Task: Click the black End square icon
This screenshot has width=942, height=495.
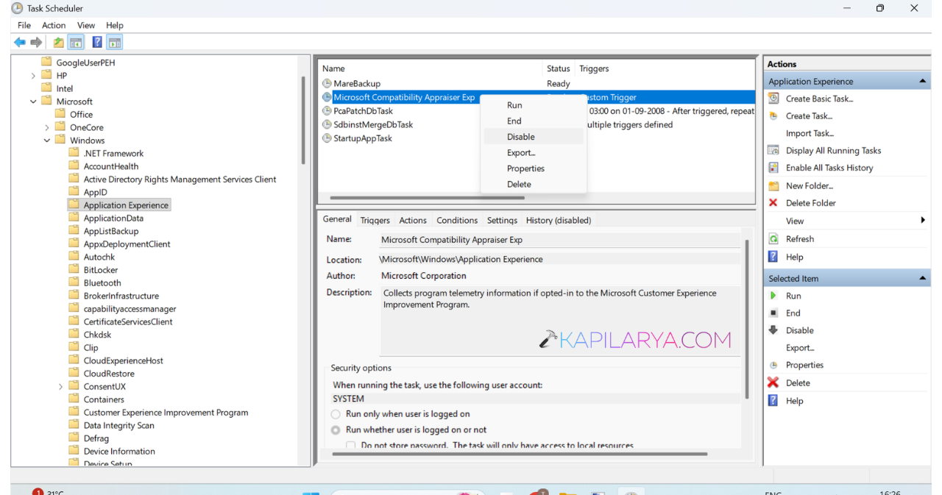Action: tap(773, 313)
